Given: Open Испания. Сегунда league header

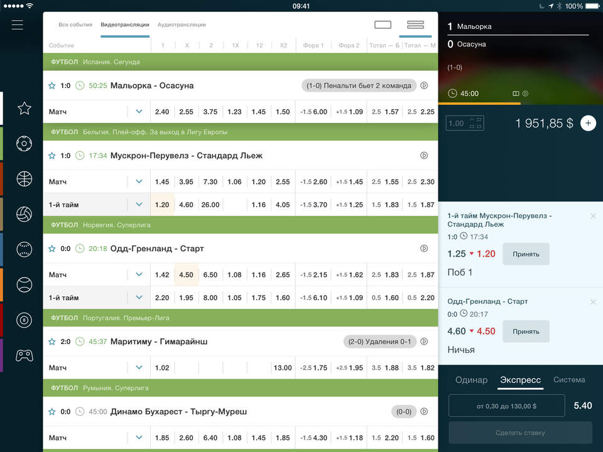Looking at the screenshot, I should point(241,62).
